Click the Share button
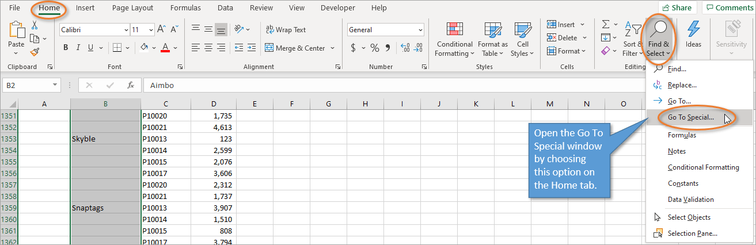Screen dimensions: 756x245 point(677,8)
